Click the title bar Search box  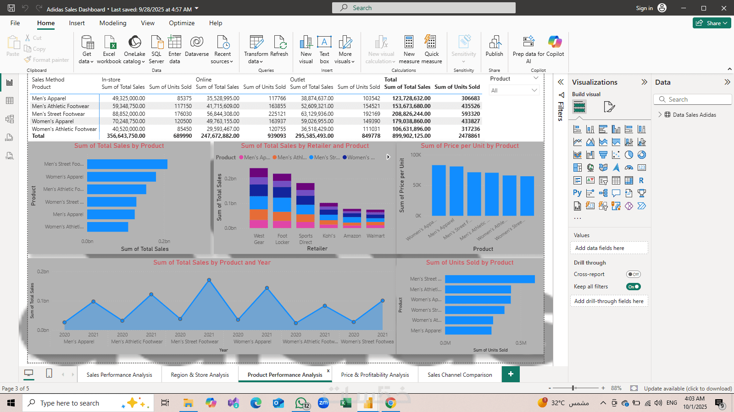click(x=424, y=8)
